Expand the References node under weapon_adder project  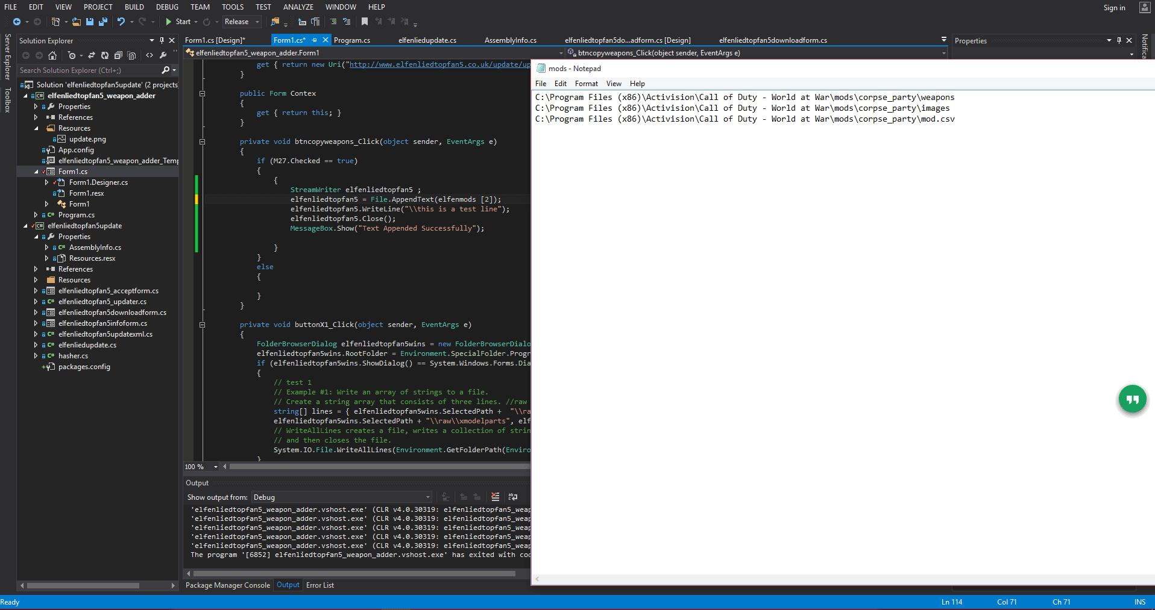[36, 117]
